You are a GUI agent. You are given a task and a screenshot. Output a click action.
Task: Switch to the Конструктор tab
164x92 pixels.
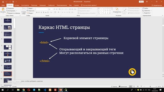point(25,5)
